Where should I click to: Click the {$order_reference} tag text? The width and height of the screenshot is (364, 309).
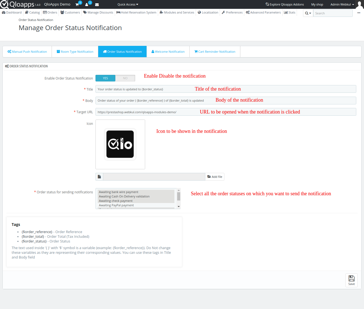(x=37, y=232)
